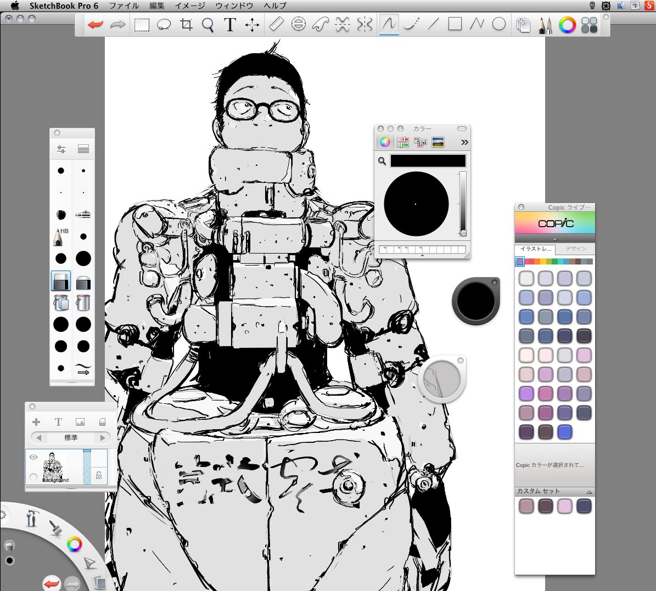The width and height of the screenshot is (656, 591).
Task: Select the image palettes mode in カラー panel
Action: click(x=438, y=142)
